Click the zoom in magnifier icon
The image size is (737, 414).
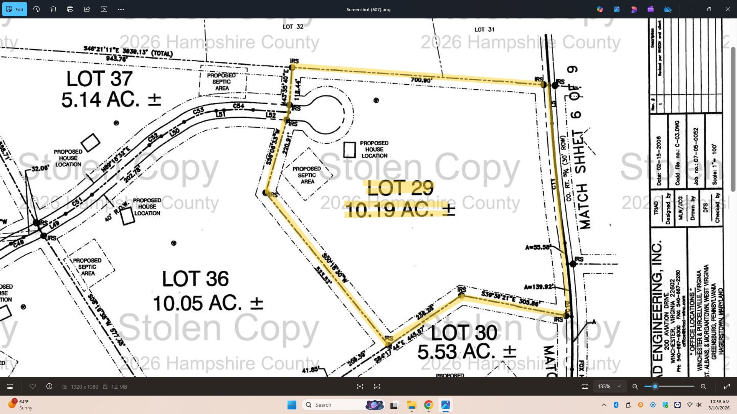click(x=704, y=386)
